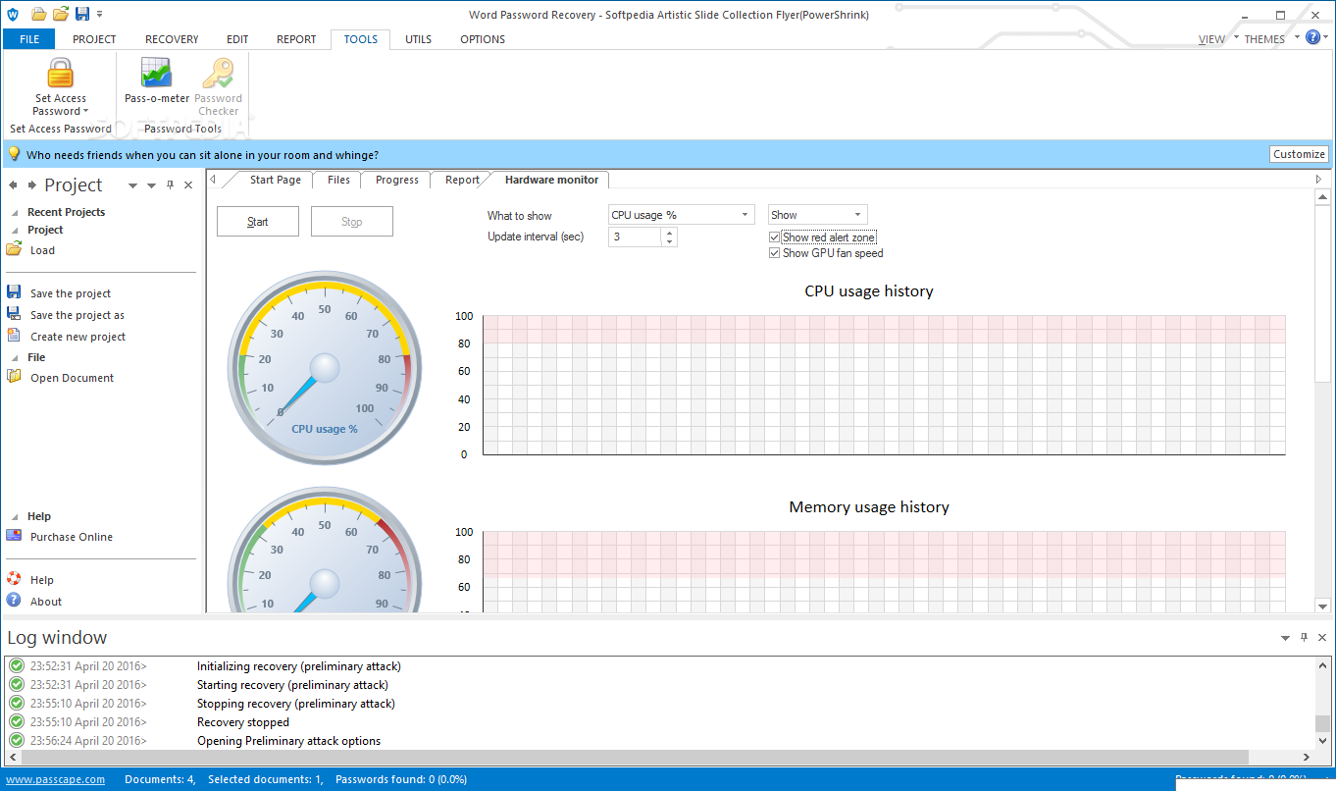The height and width of the screenshot is (791, 1336).
Task: Click the floppy disk save icon in title bar
Action: pos(82,14)
